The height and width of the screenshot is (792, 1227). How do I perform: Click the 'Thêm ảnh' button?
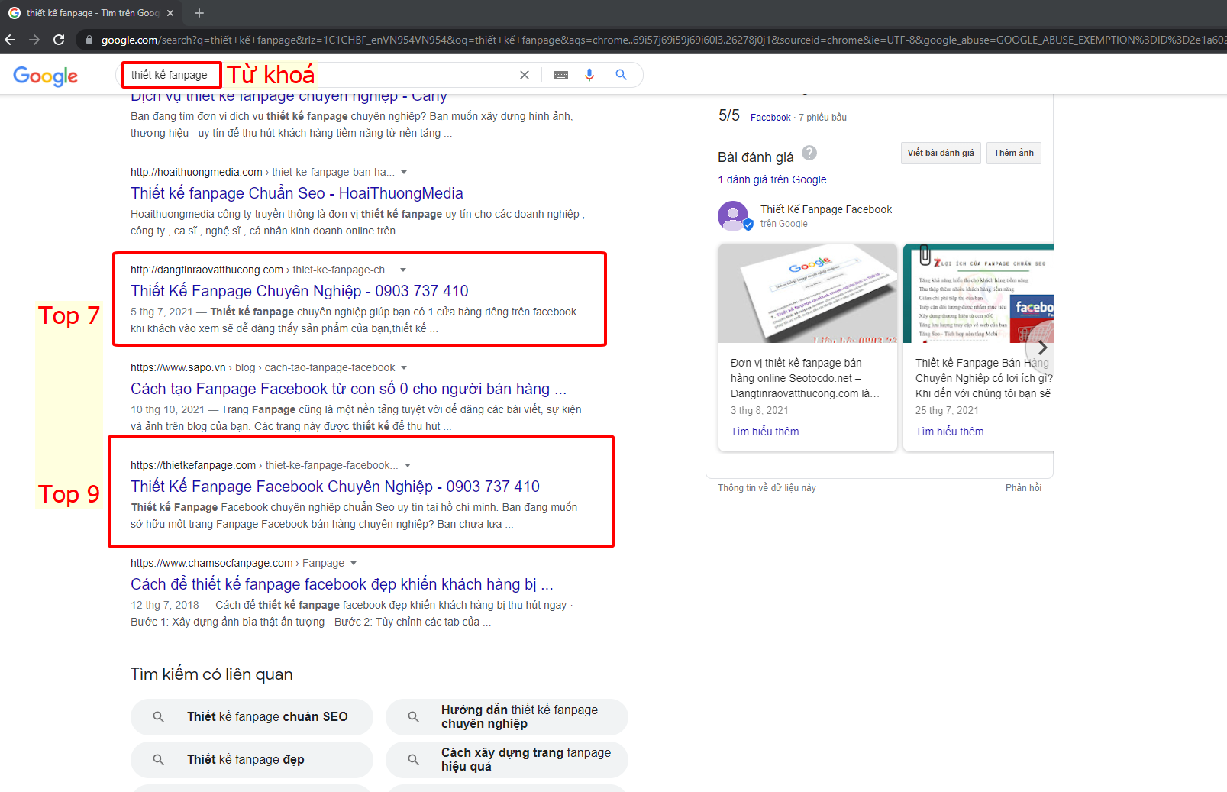coord(1014,153)
